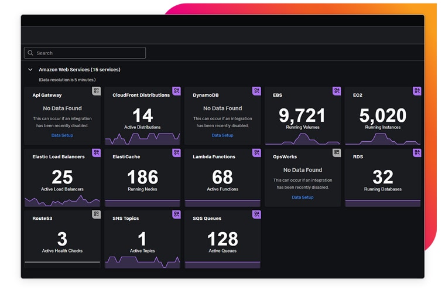
Task: Click the purple corner icon on SNS Topics card
Action: click(176, 214)
